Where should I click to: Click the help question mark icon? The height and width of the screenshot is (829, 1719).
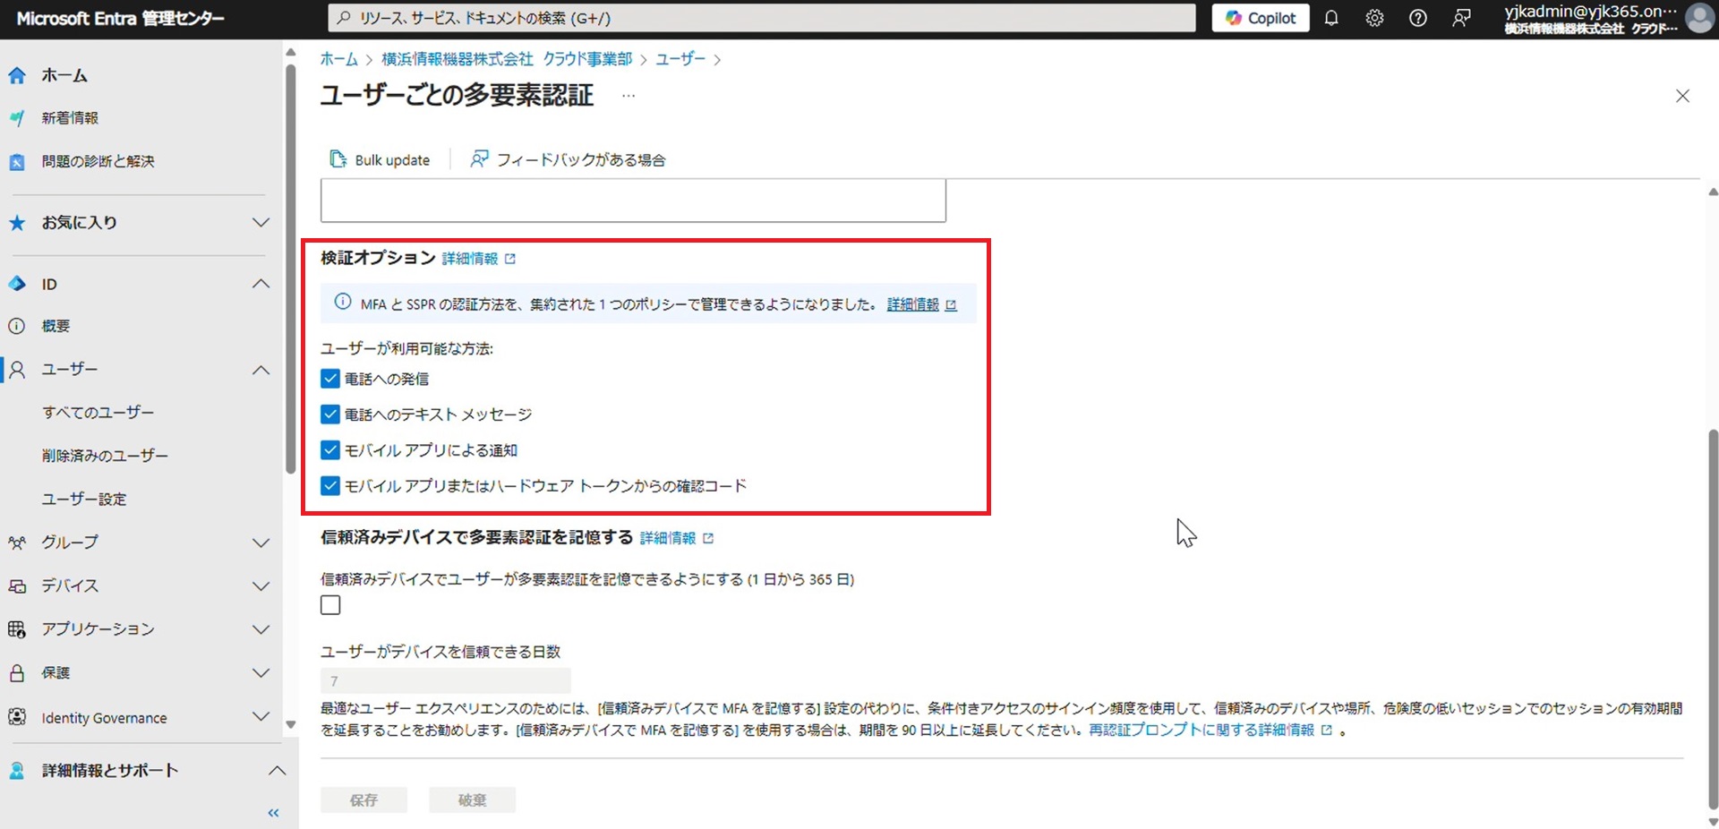coord(1418,18)
